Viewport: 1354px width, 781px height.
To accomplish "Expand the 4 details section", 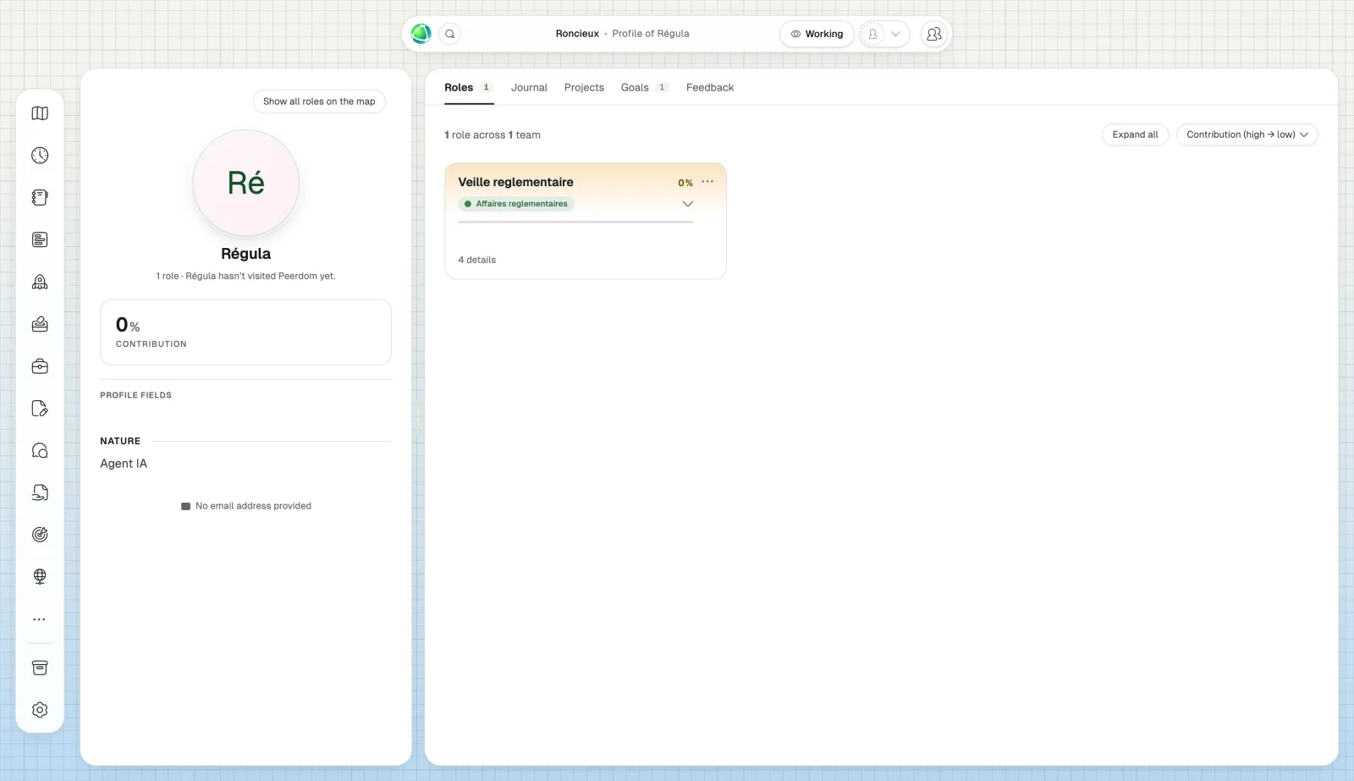I will click(477, 260).
